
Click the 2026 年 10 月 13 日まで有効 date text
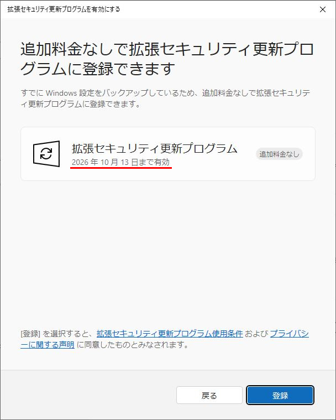(120, 162)
